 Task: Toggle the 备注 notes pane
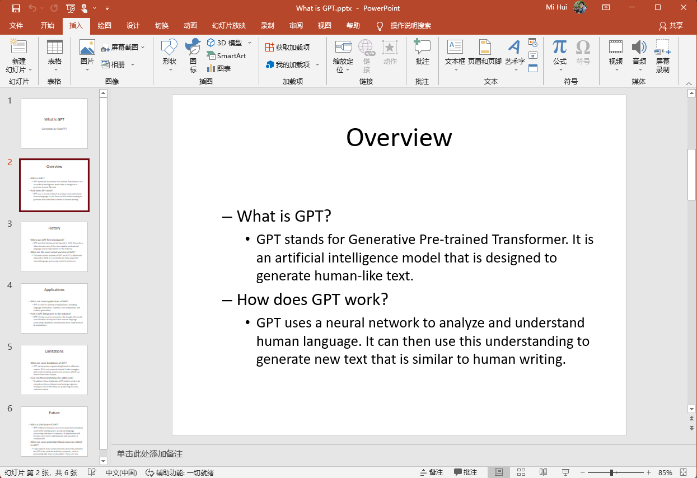(432, 472)
